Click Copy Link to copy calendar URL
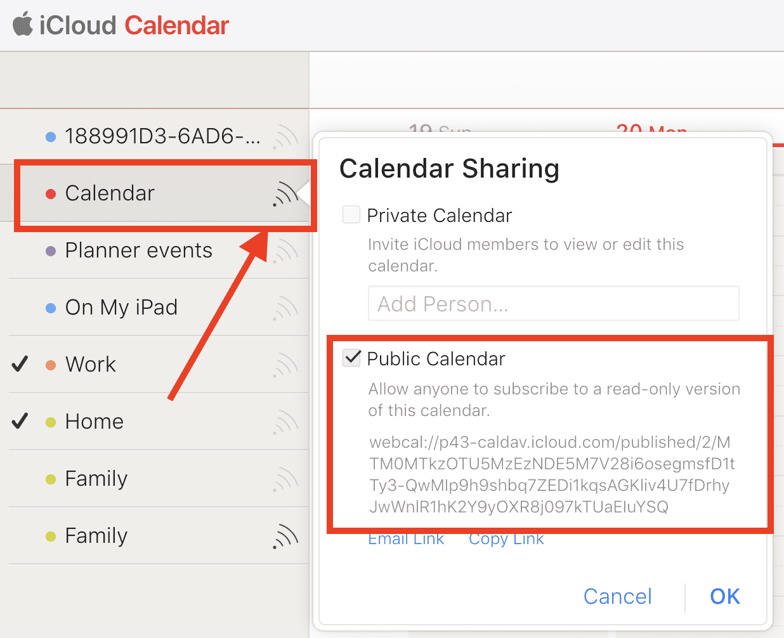The width and height of the screenshot is (784, 638). 506,539
